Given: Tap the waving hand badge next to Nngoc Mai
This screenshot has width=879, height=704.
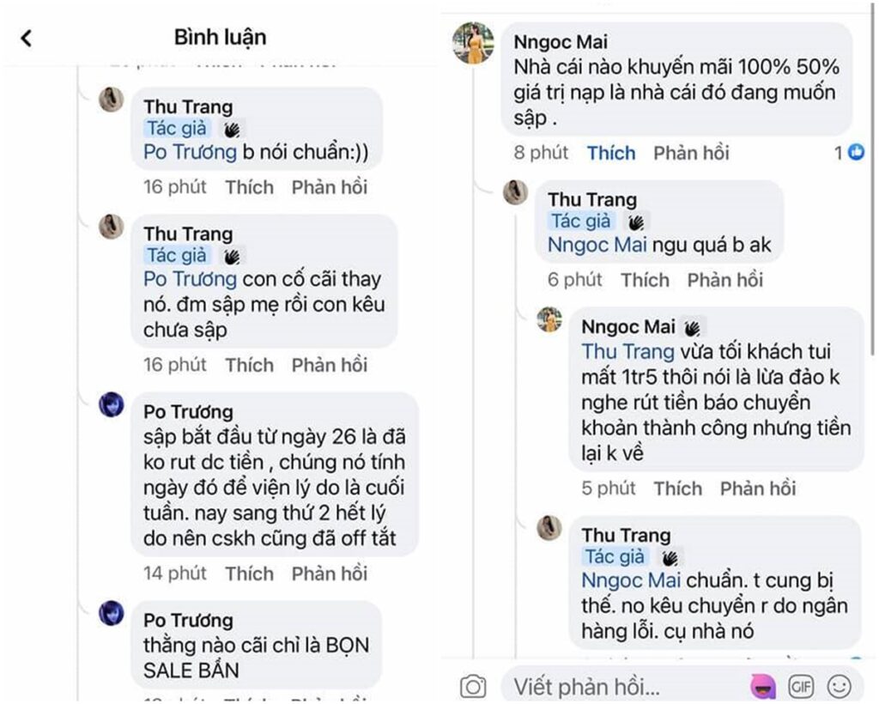Looking at the screenshot, I should 693,327.
